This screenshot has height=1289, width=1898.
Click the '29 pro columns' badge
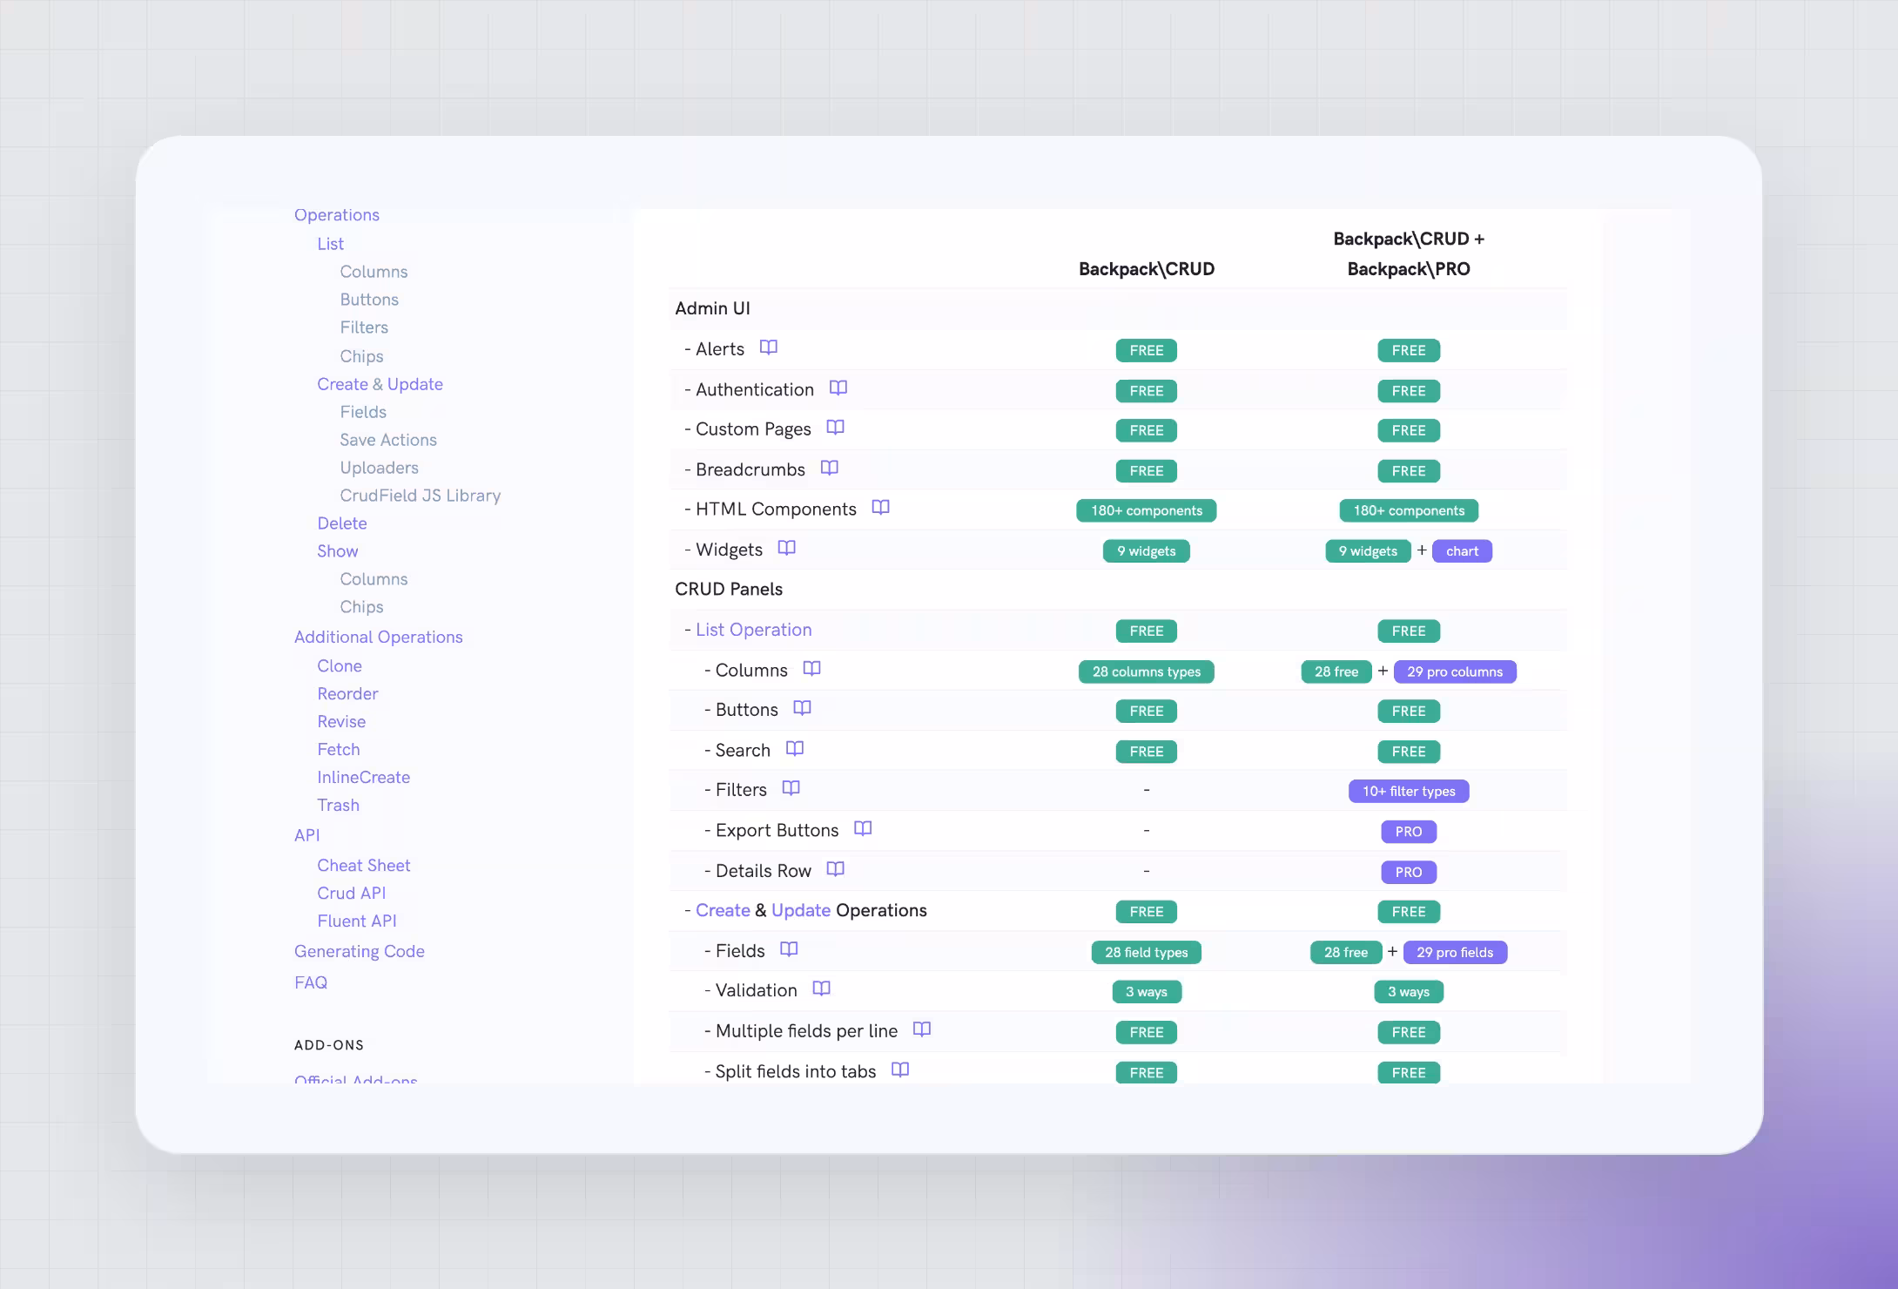coord(1455,671)
